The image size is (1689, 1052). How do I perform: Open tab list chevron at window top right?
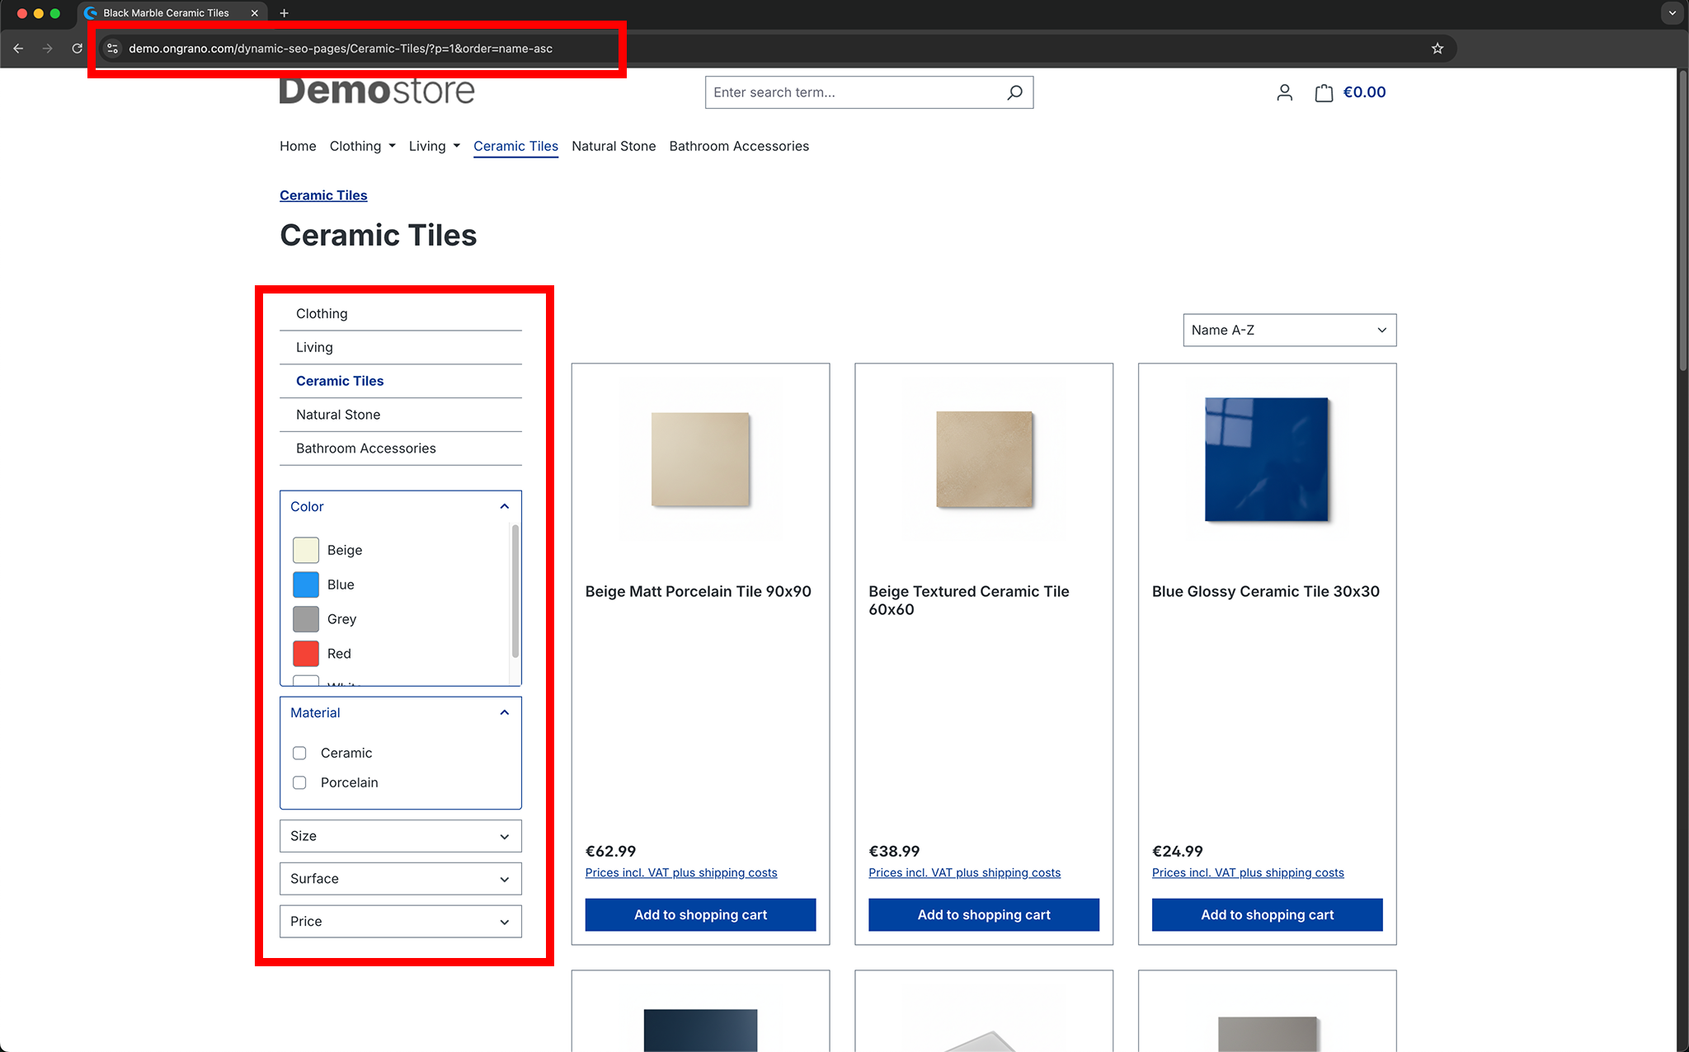coord(1672,13)
